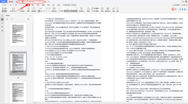Toggle thumbnails panel sidebar icon
This screenshot has height=104, width=188.
(x=2, y=19)
